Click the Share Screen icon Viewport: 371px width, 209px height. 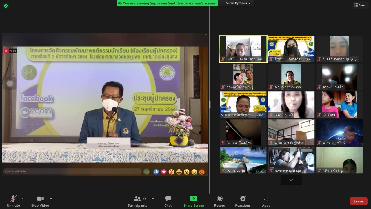[194, 199]
